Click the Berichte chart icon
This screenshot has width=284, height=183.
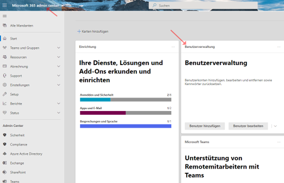pos(5,103)
